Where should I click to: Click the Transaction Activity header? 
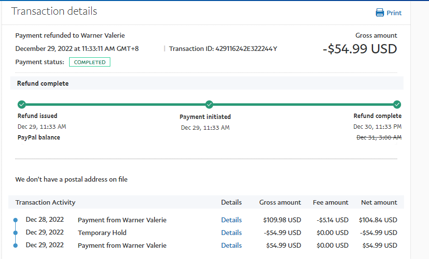click(46, 202)
